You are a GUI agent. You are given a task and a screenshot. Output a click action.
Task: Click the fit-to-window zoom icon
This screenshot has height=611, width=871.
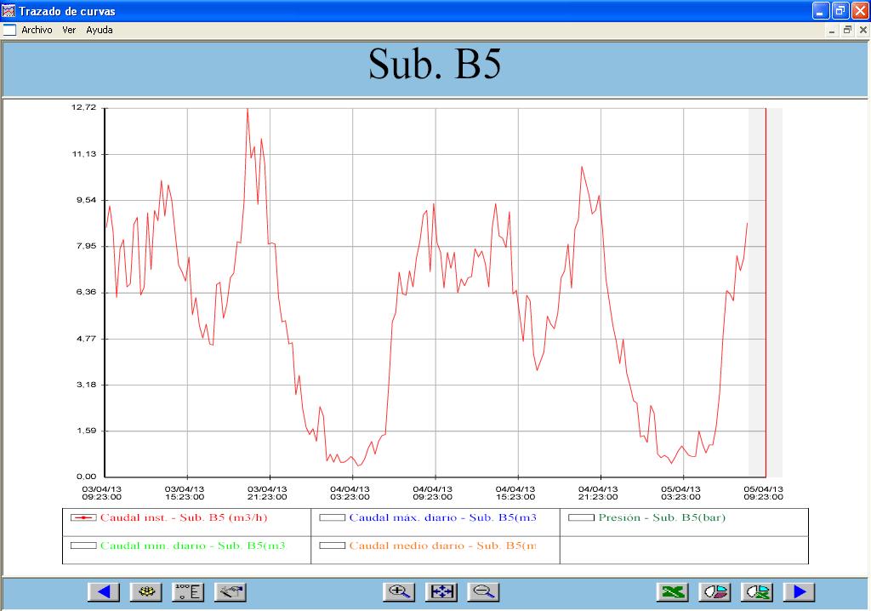(441, 592)
